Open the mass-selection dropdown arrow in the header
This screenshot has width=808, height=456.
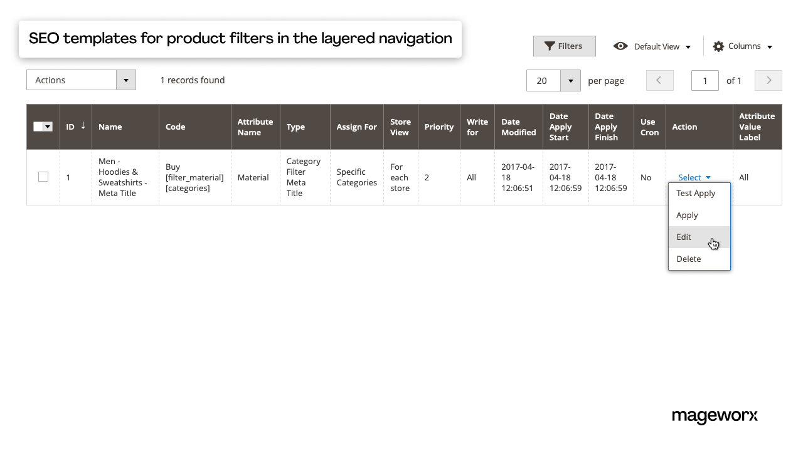click(x=48, y=126)
